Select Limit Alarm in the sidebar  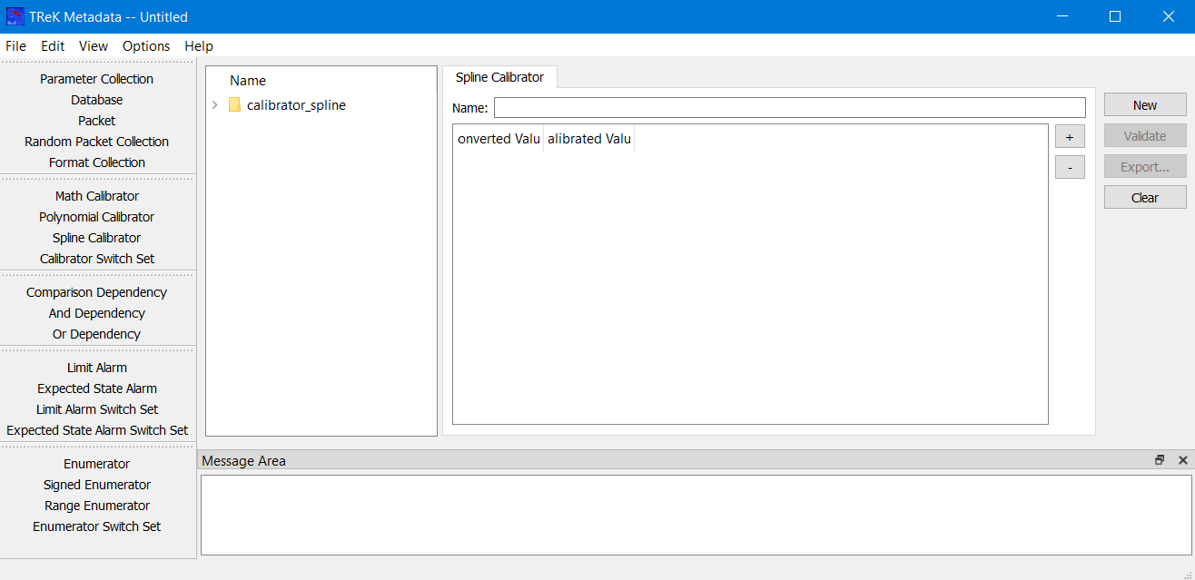point(96,368)
